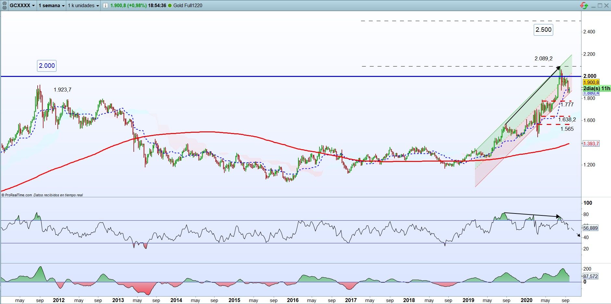Screen dimensions: 611x304
Task: Open the GCXXXX ticker dropdown
Action: pyautogui.click(x=22, y=6)
